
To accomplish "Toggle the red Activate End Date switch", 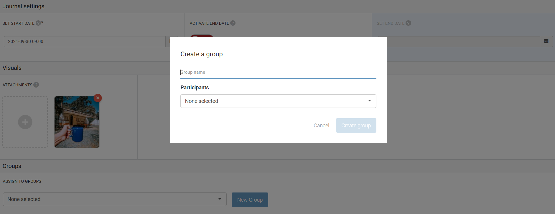I will 202,36.
